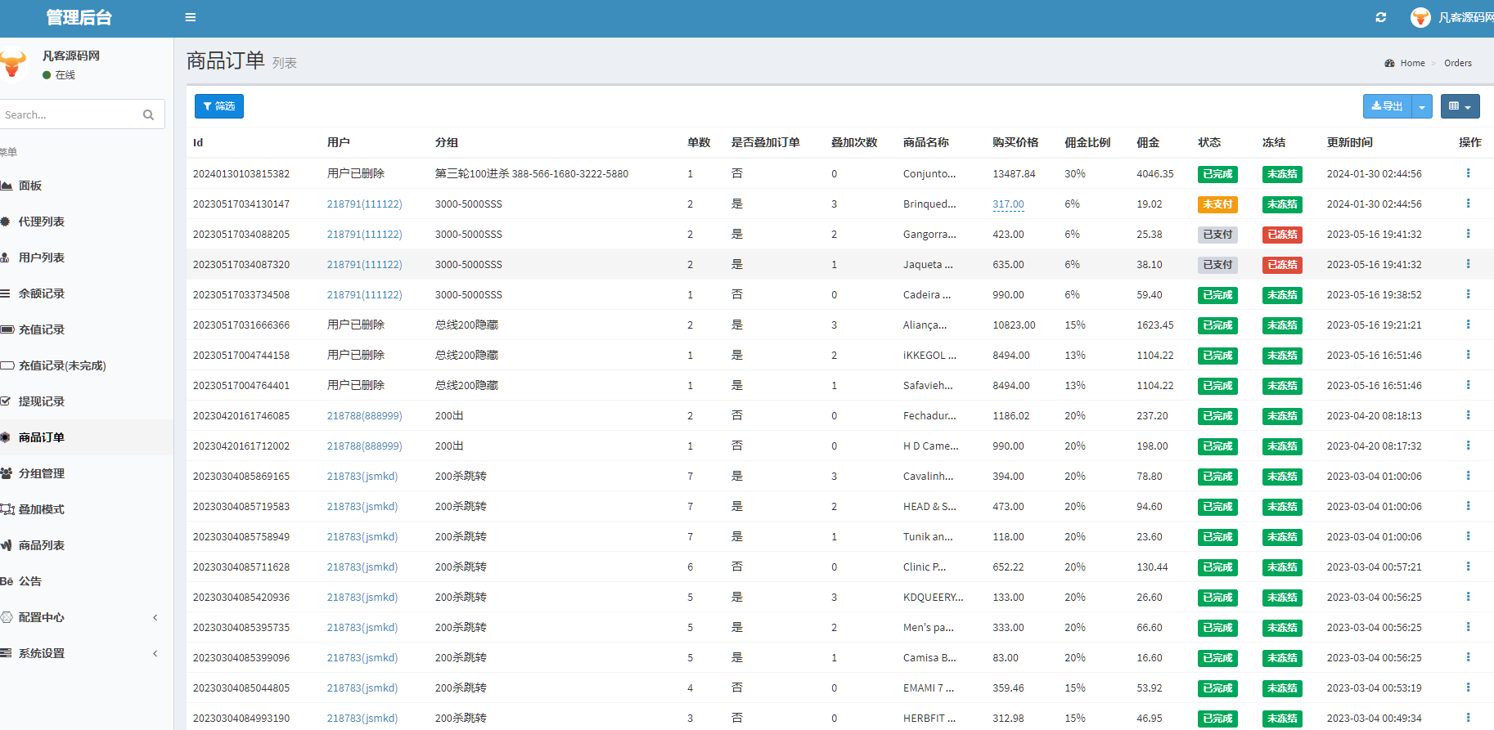Click the Home breadcrumb icon

click(x=1389, y=63)
